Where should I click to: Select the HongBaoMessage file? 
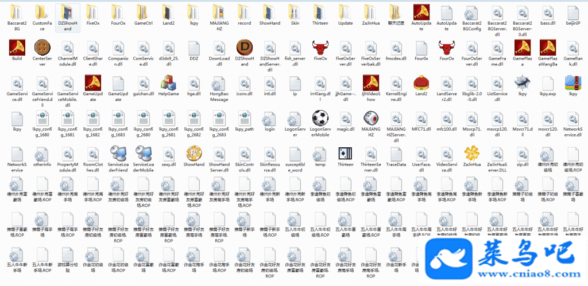[219, 83]
